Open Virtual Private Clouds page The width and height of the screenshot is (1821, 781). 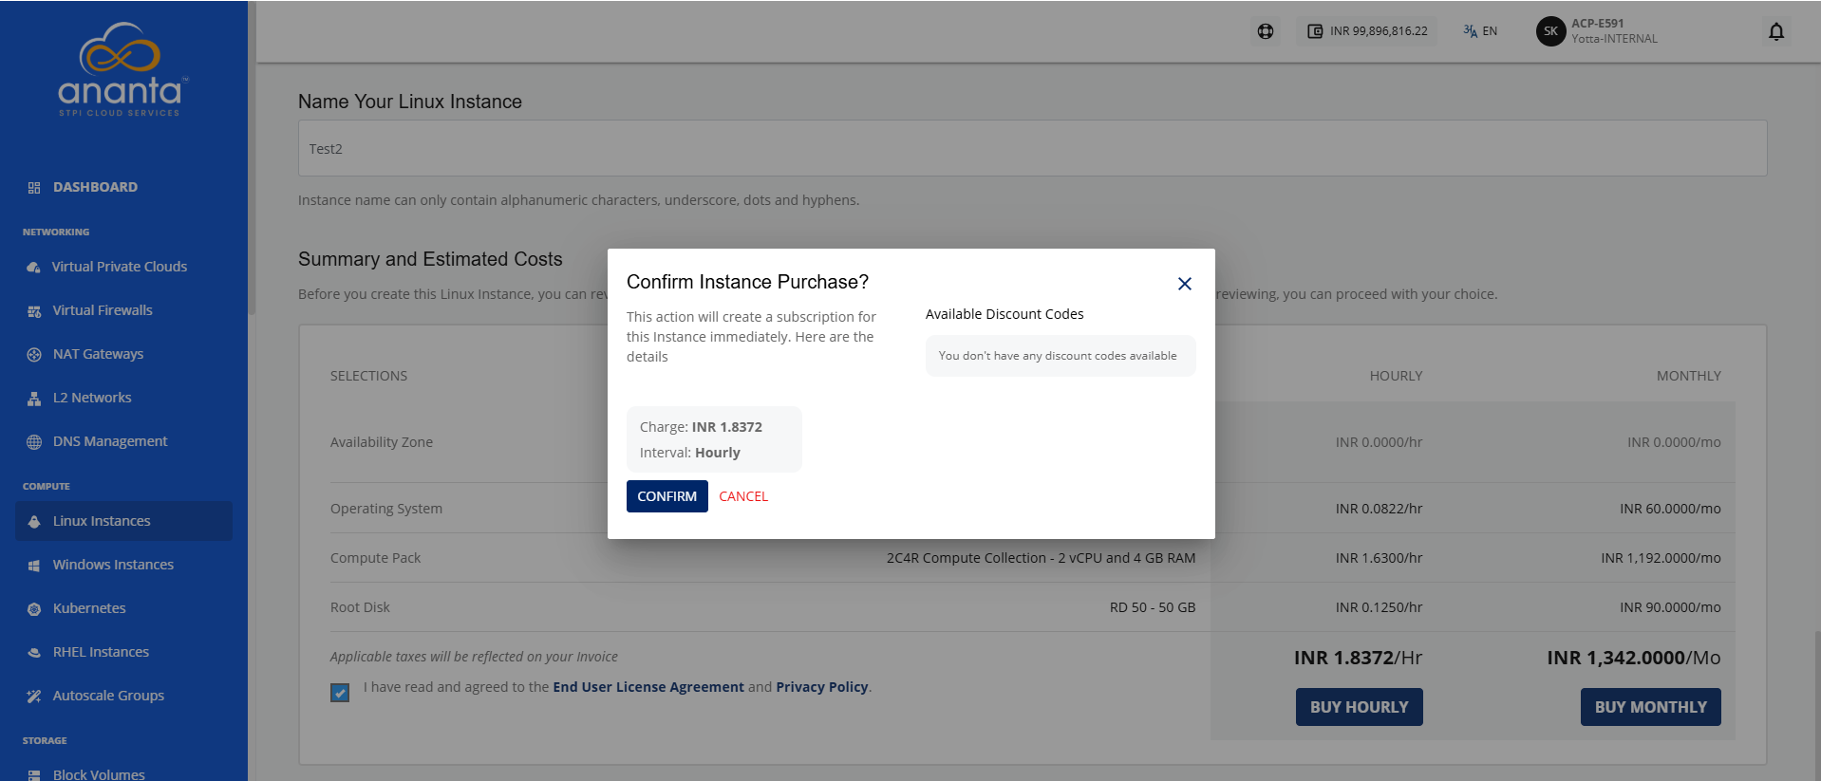(x=120, y=267)
